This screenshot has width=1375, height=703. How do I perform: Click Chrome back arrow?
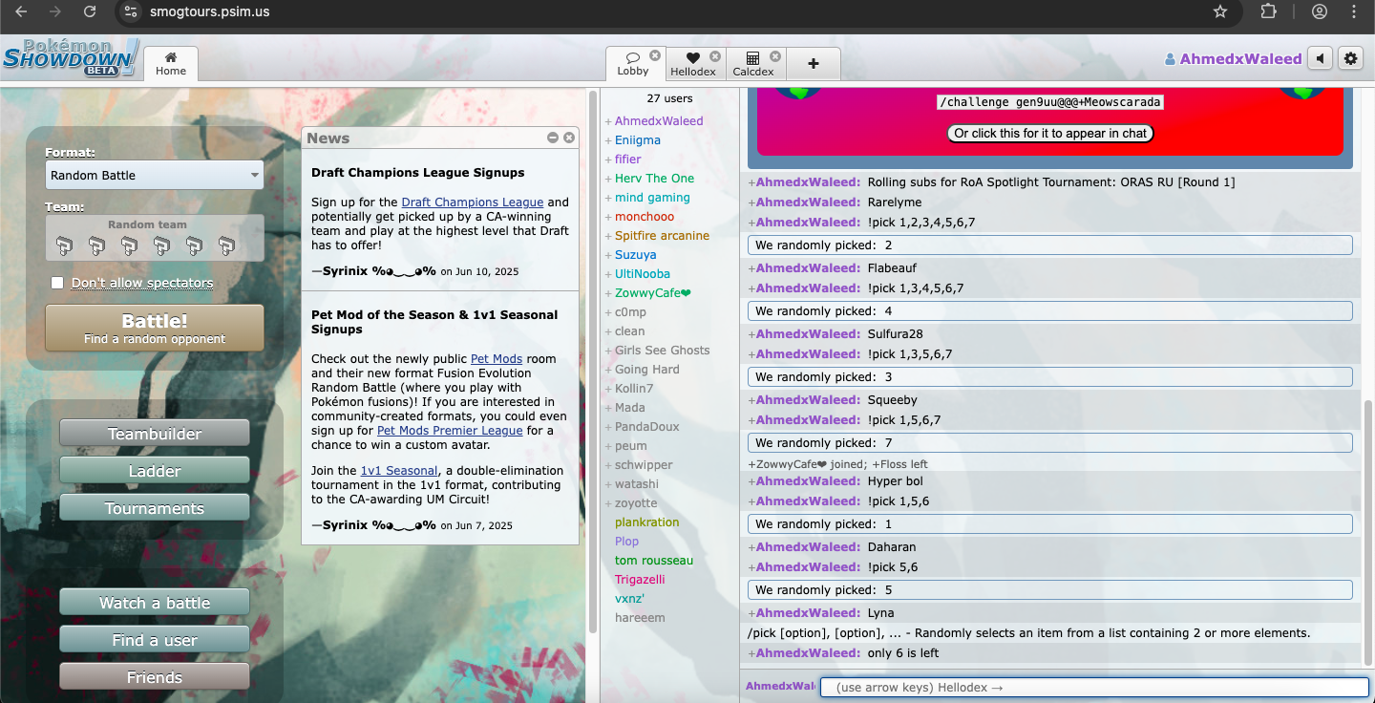coord(21,11)
